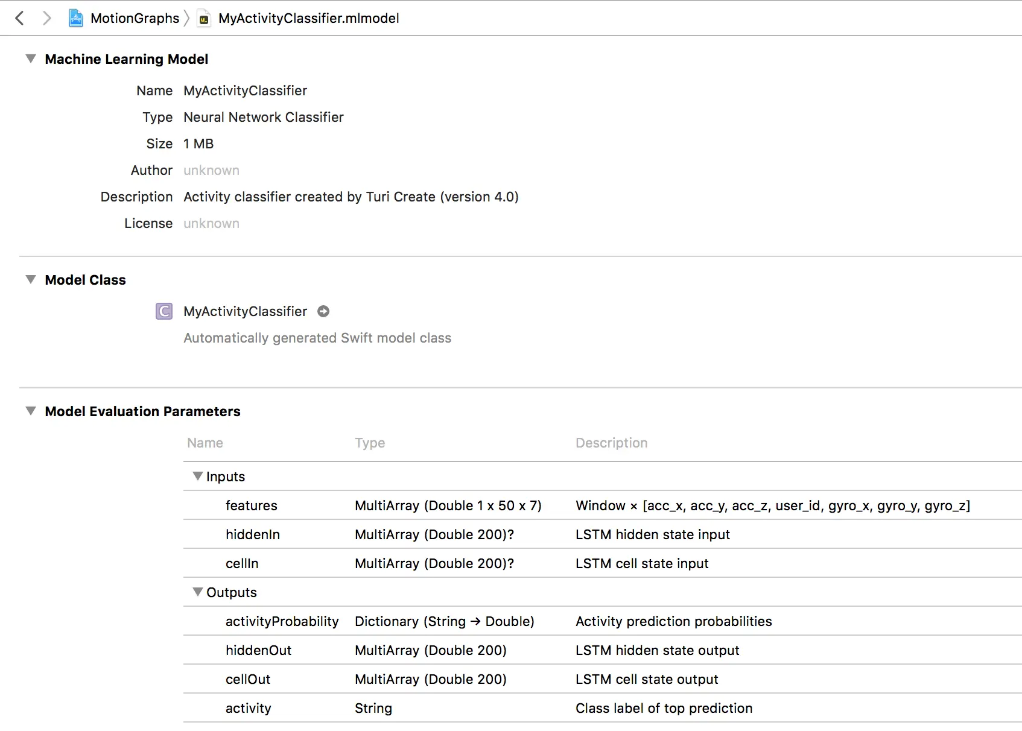The image size is (1022, 731).
Task: Collapse the Model Class section
Action: [x=31, y=280]
